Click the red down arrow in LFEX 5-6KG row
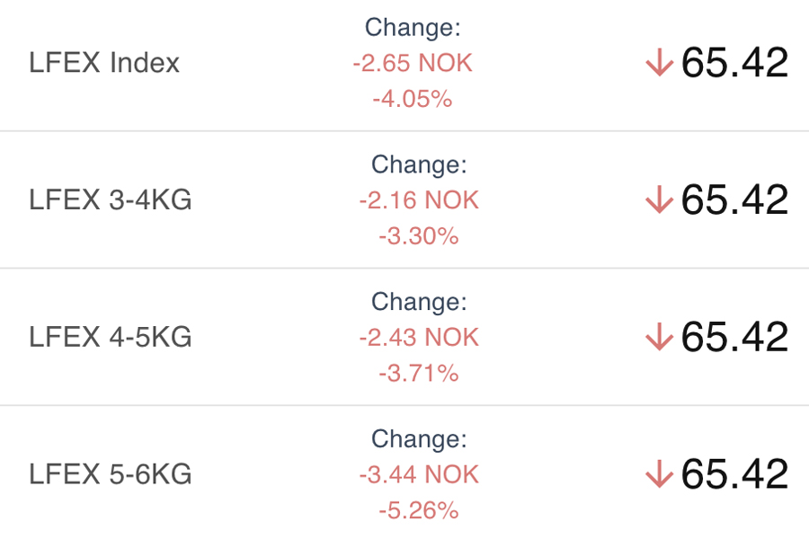The height and width of the screenshot is (539, 809). (659, 474)
